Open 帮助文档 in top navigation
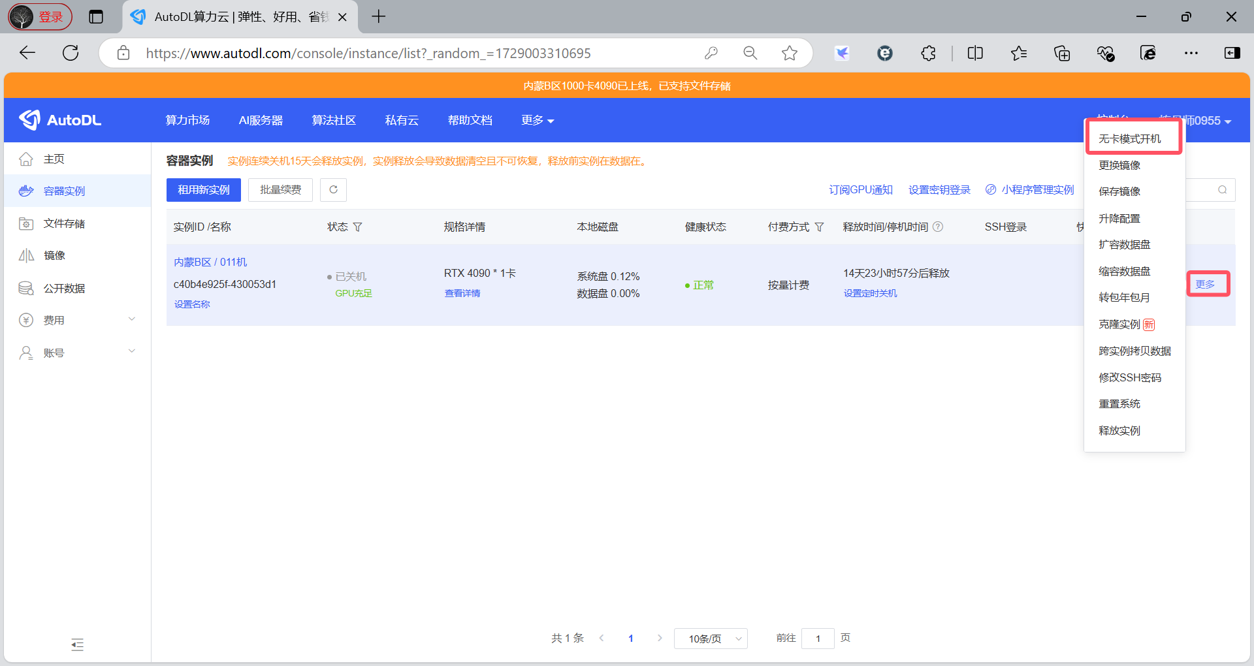Screen dimensions: 1254x666 pyautogui.click(x=470, y=120)
